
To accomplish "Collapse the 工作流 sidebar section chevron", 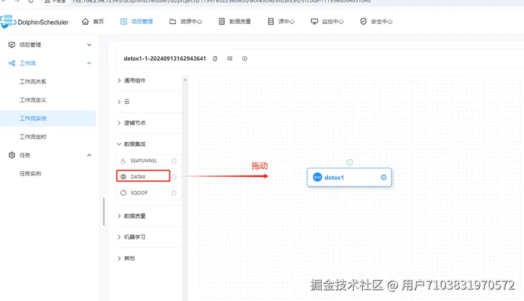I will pos(89,63).
